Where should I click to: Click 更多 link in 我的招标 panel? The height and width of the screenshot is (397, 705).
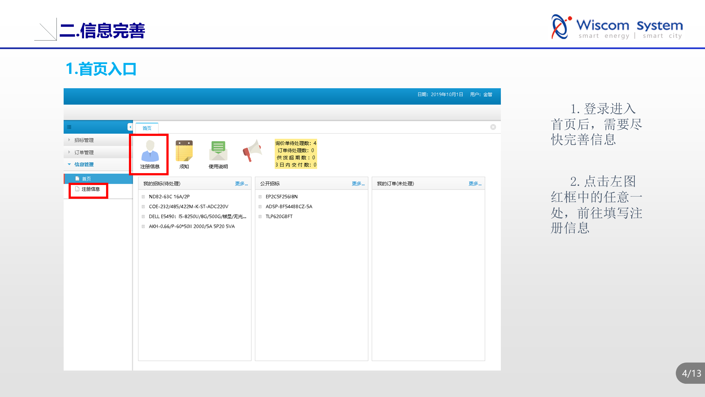(241, 184)
